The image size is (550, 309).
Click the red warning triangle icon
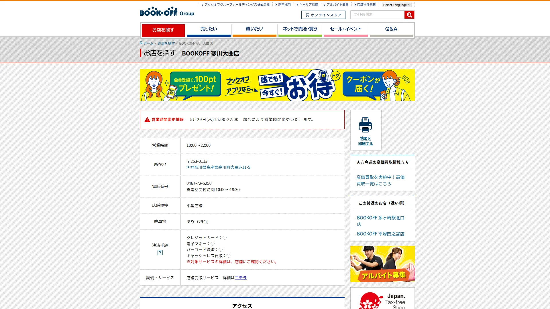point(147,120)
